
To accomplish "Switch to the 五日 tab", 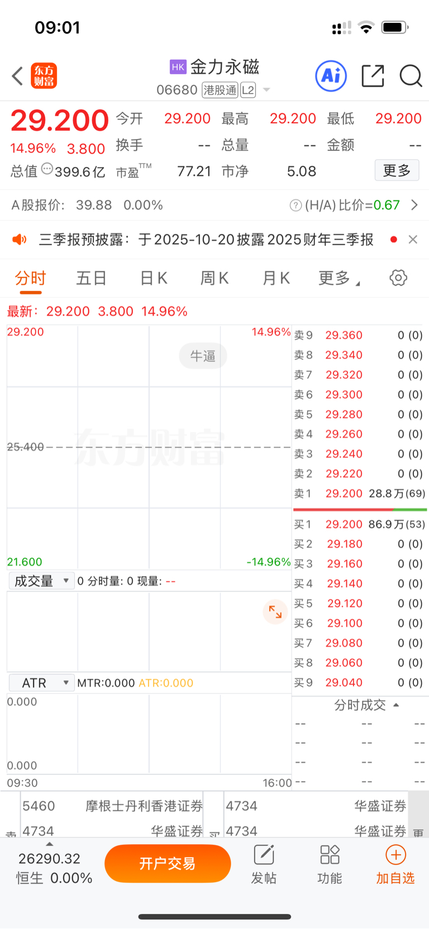I will click(92, 278).
